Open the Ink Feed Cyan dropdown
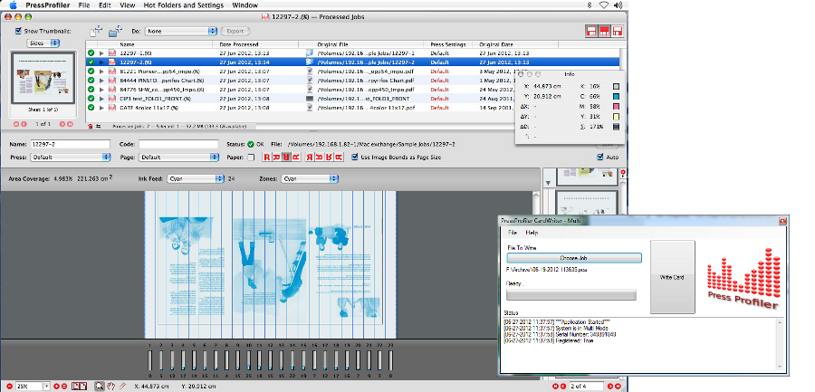 pos(196,179)
